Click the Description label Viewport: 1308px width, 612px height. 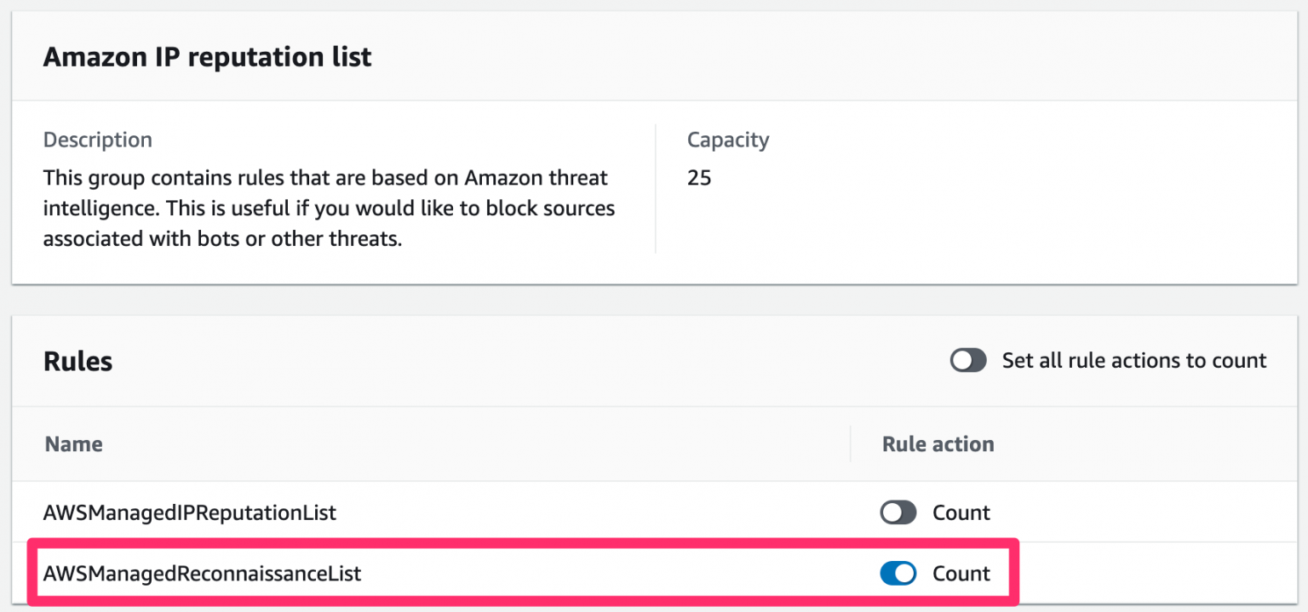click(x=97, y=140)
